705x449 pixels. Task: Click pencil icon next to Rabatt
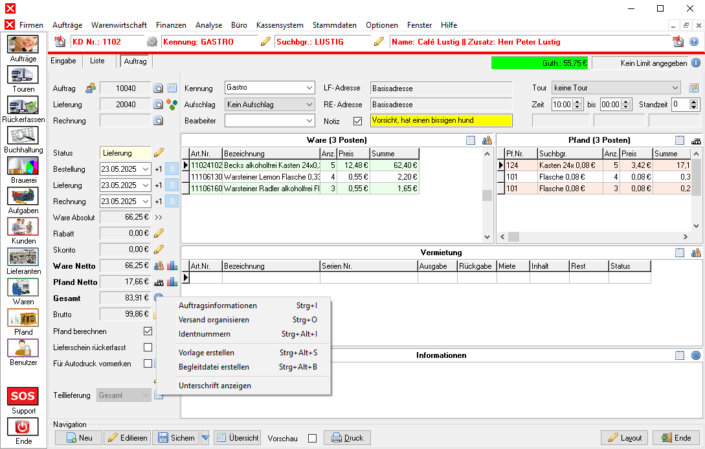click(159, 233)
